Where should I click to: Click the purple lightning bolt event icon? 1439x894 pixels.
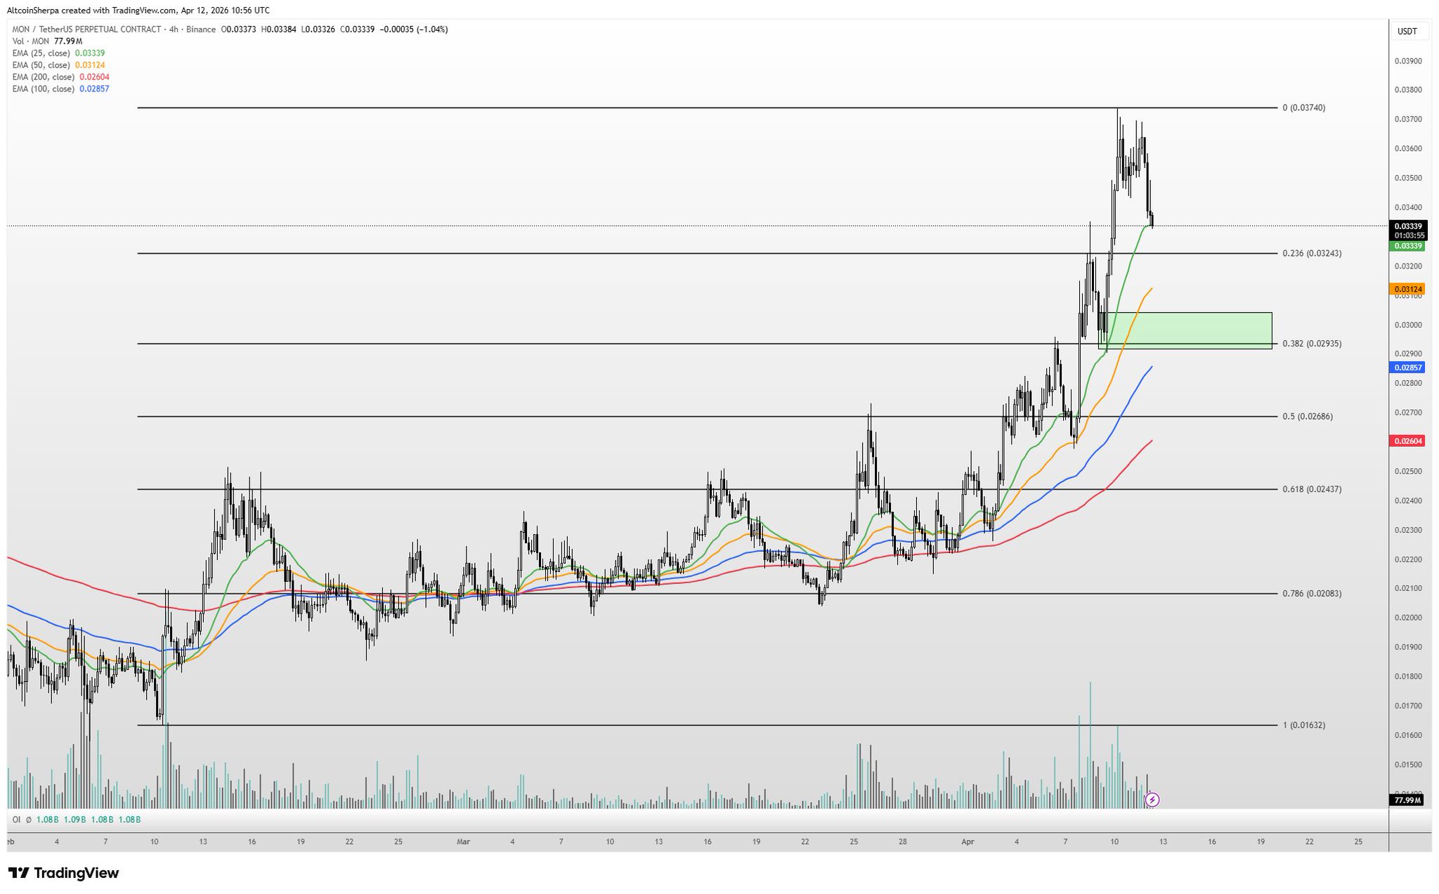pos(1152,799)
